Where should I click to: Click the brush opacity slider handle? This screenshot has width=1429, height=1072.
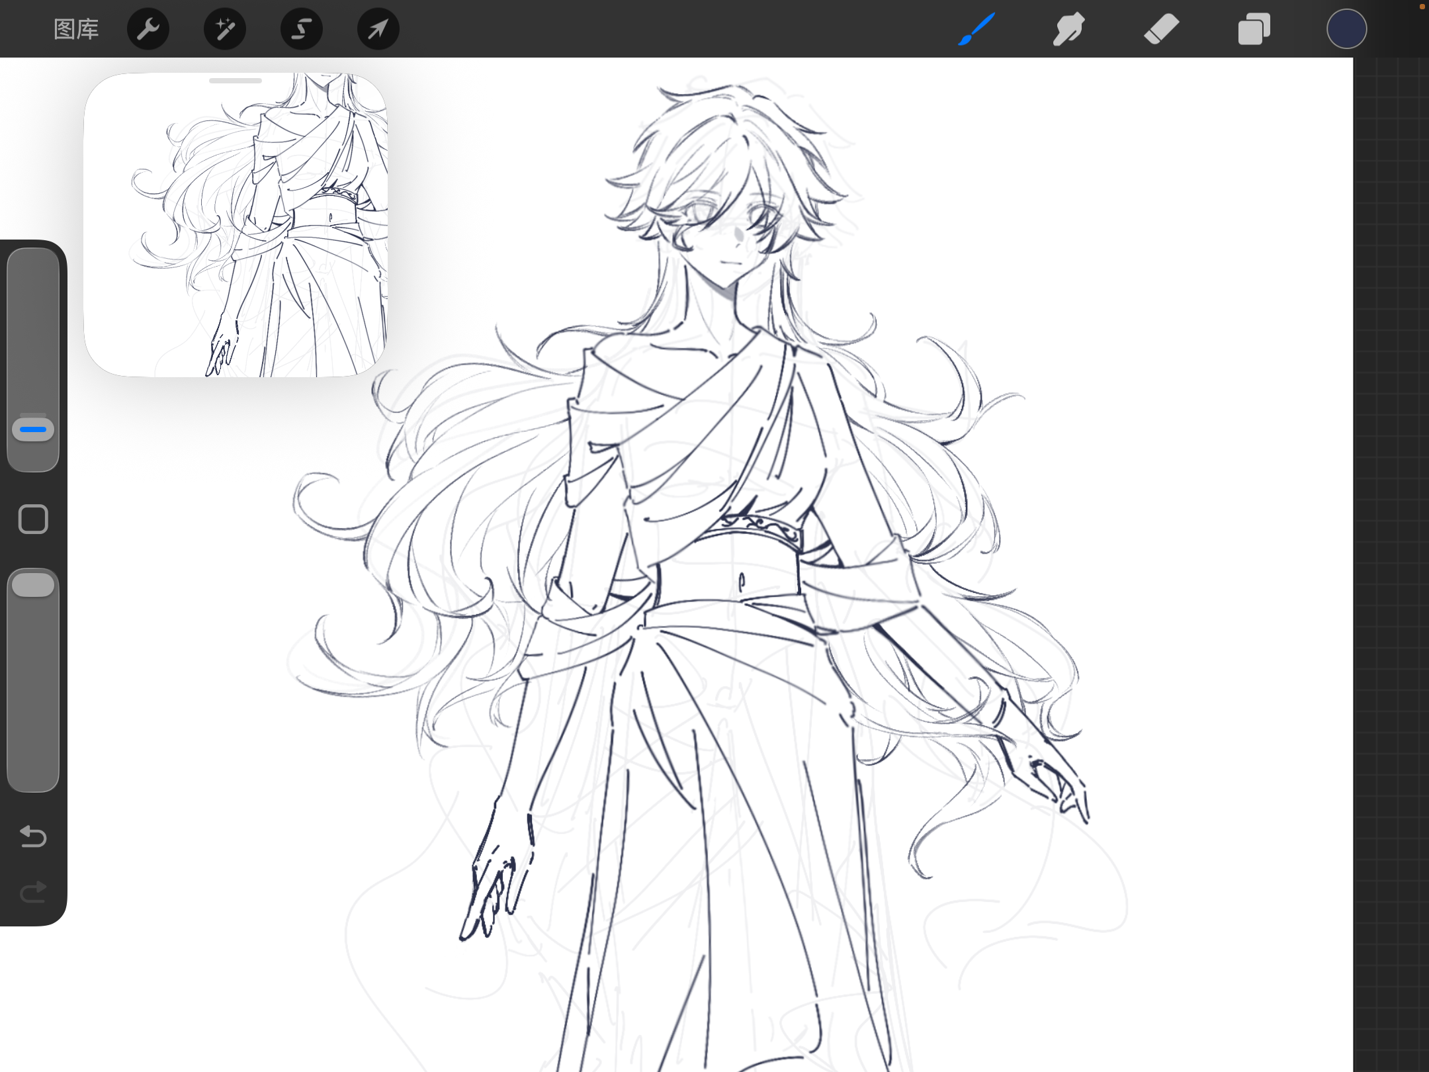[x=33, y=585]
